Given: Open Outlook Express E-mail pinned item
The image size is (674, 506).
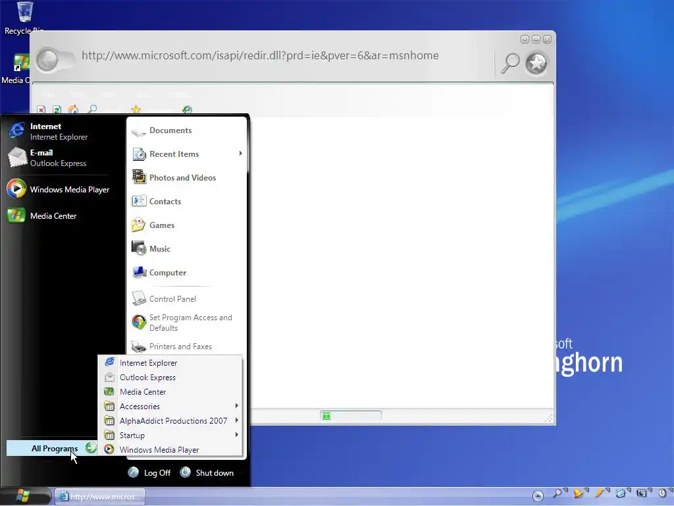Looking at the screenshot, I should click(x=60, y=157).
